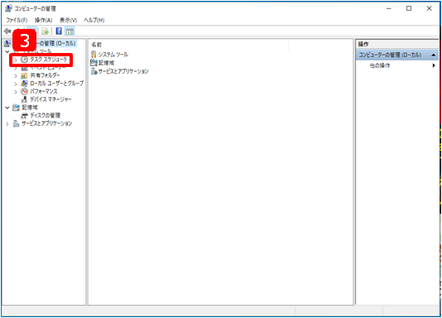Select サービスとアプリケーション text in the center list
This screenshot has width=442, height=318.
click(123, 71)
